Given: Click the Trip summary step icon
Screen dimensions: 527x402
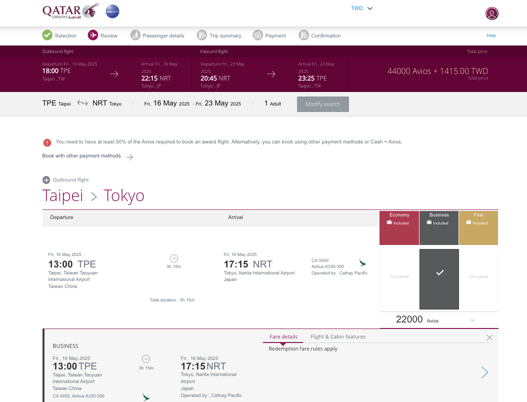Looking at the screenshot, I should click(202, 35).
